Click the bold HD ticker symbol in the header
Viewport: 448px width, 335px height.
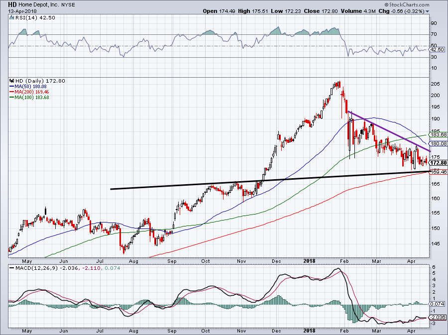click(12, 4)
